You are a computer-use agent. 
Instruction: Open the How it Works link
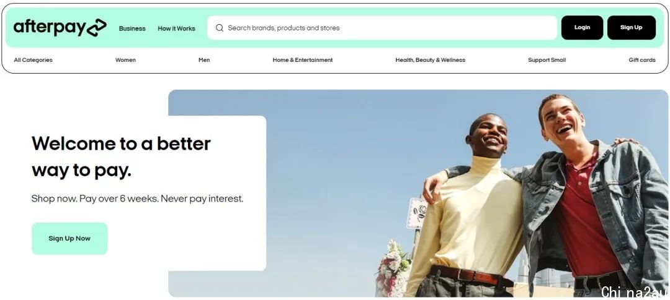pyautogui.click(x=176, y=28)
